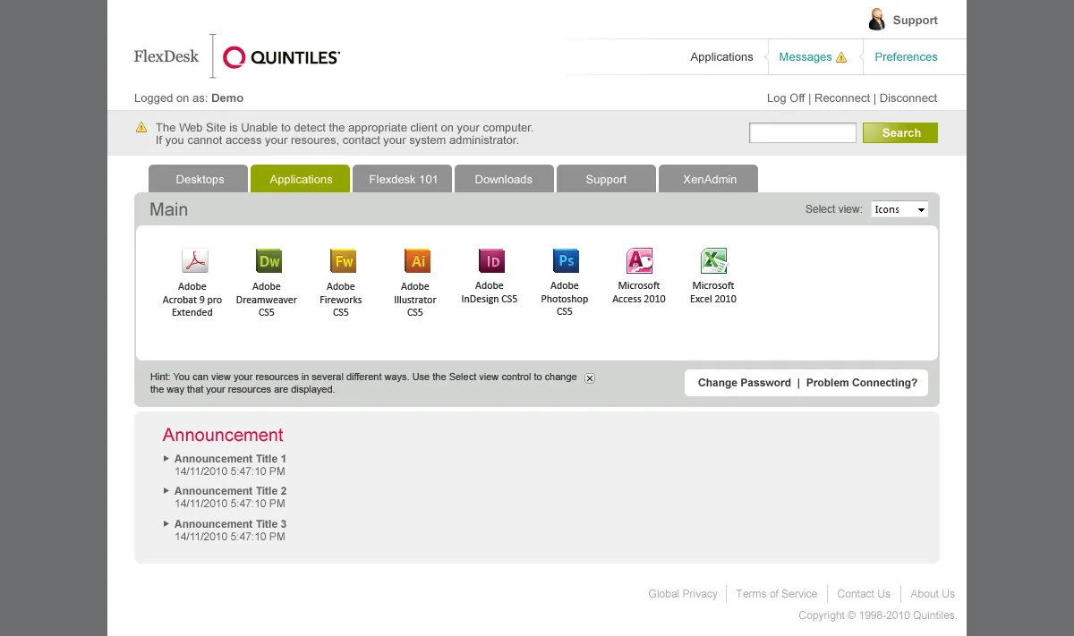Click the Messages warning triangle icon

pyautogui.click(x=841, y=57)
